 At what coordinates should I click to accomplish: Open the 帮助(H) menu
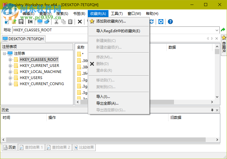(x=152, y=14)
